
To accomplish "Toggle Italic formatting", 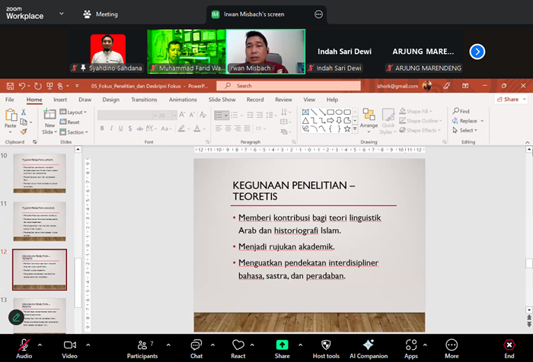I will (111, 129).
